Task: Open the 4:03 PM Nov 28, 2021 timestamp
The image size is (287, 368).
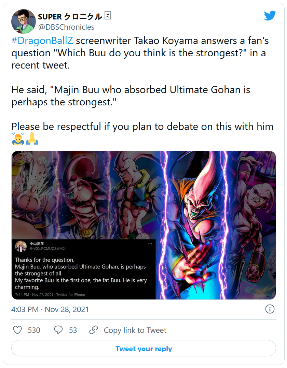Action: [x=50, y=309]
